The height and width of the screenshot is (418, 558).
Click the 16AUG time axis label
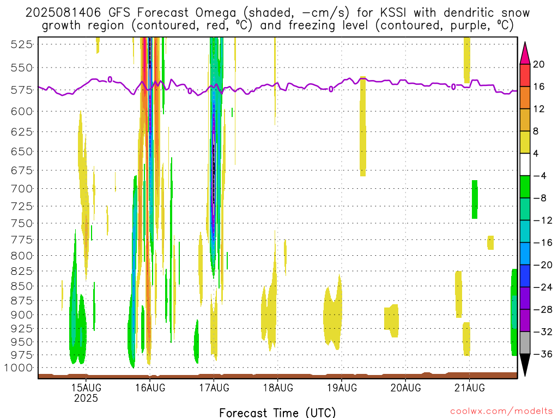point(150,388)
